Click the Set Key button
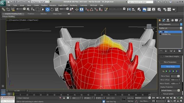 pyautogui.click(x=130, y=101)
